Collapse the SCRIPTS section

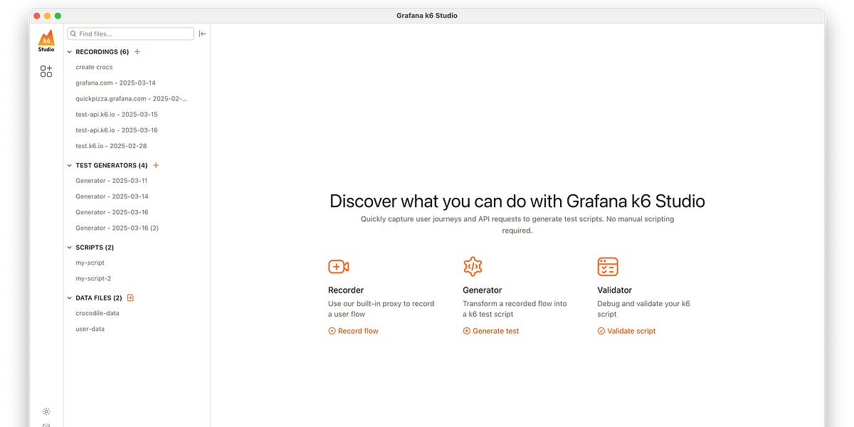coord(70,248)
